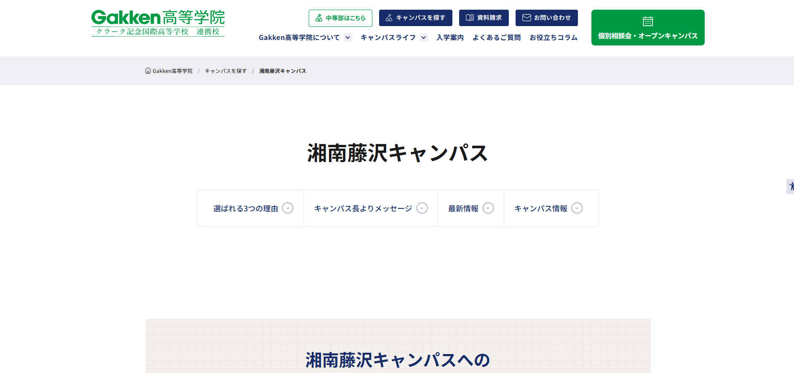
Task: Click the 中等部はこちら button
Action: coord(340,18)
